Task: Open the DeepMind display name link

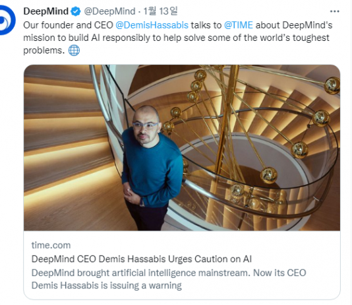Action: click(46, 11)
